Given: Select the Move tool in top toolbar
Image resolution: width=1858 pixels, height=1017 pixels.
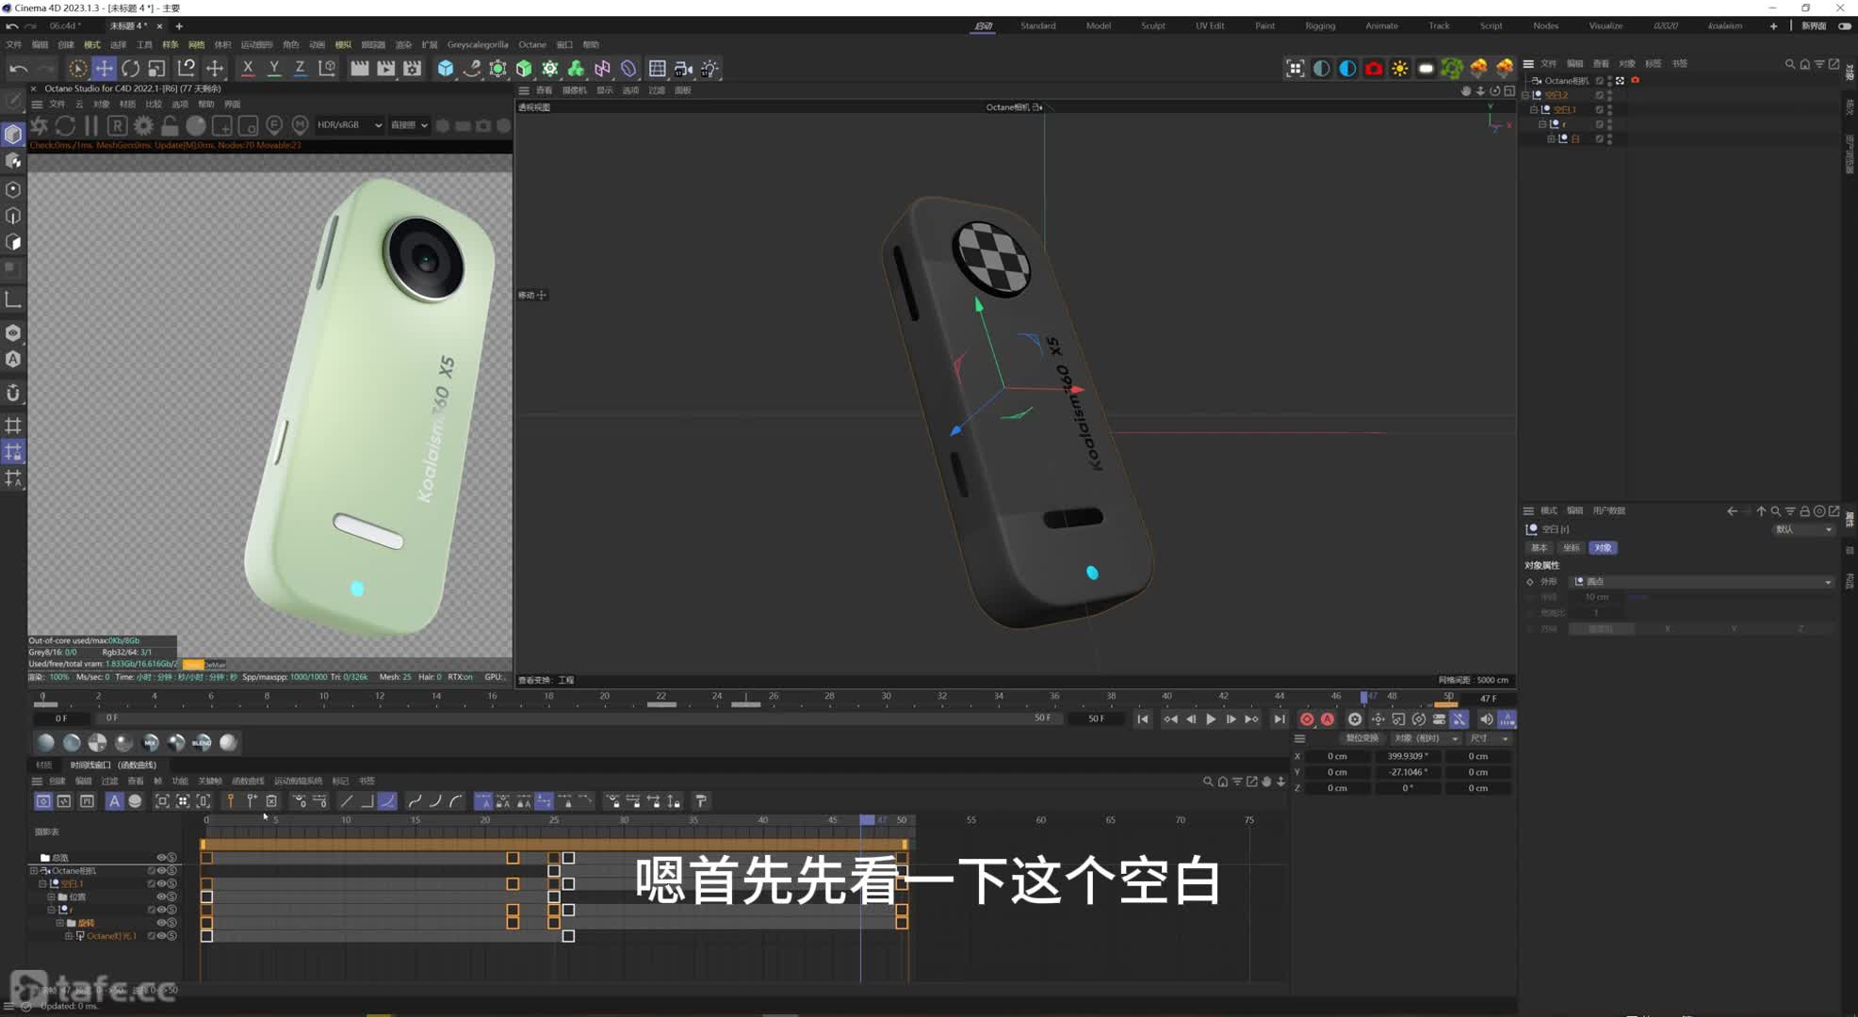Looking at the screenshot, I should [x=104, y=68].
